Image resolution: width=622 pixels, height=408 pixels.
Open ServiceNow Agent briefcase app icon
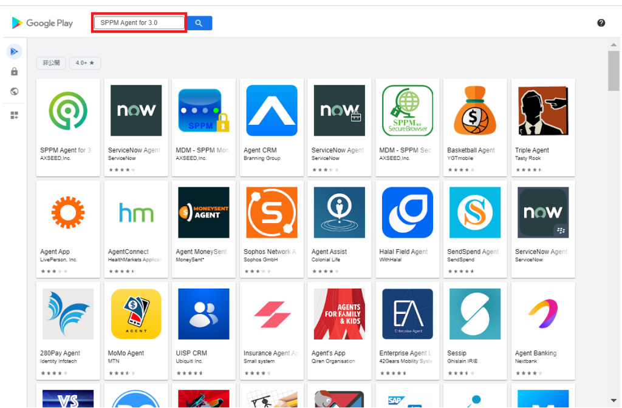click(339, 110)
